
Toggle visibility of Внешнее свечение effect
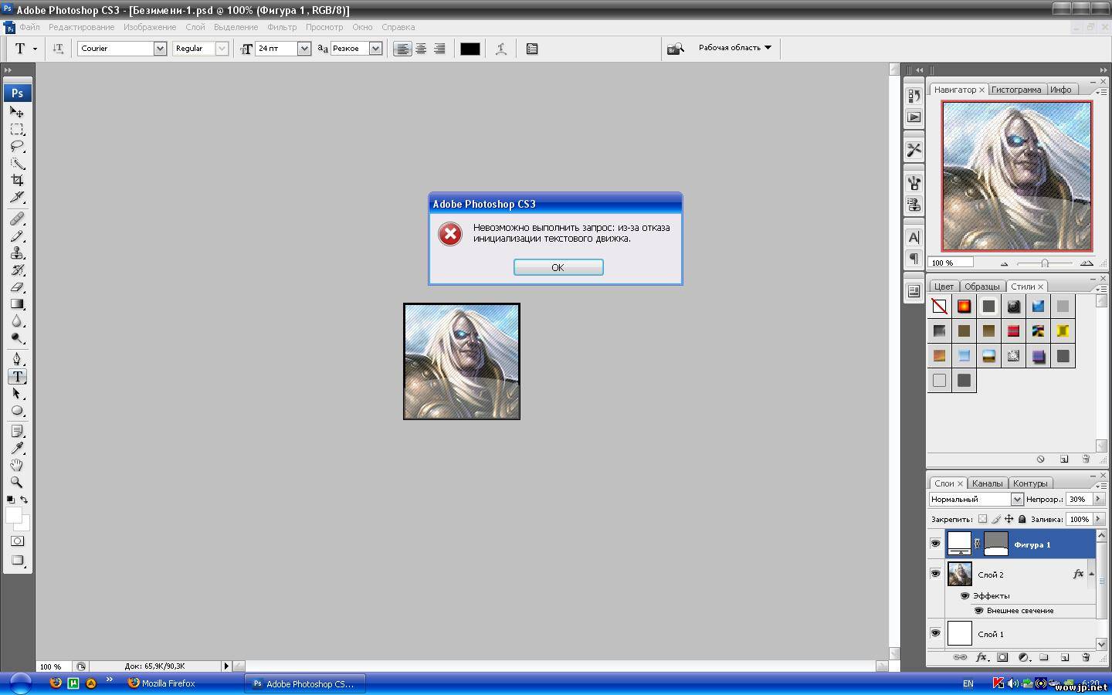[978, 610]
